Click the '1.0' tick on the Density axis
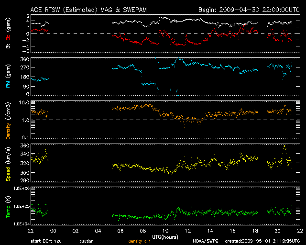 [x=25, y=120]
